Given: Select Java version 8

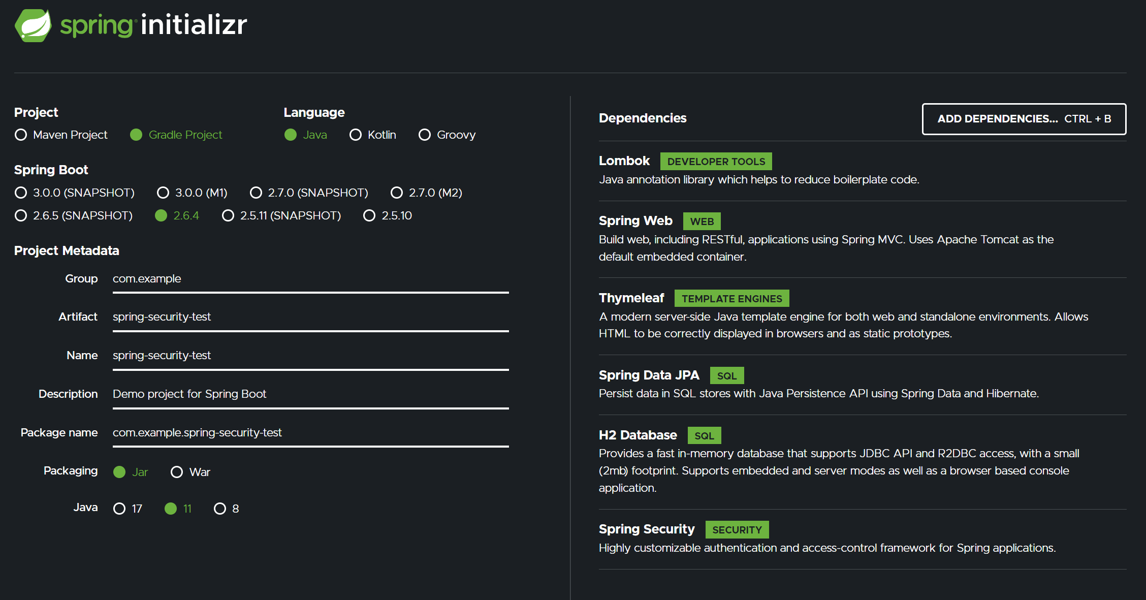Looking at the screenshot, I should (x=220, y=509).
